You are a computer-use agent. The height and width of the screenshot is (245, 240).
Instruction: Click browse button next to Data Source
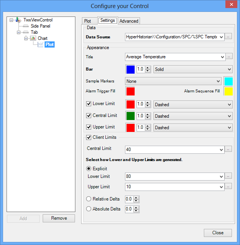coord(228,37)
